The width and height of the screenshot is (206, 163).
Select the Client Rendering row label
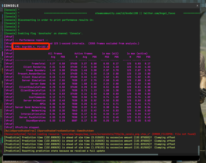(x=34, y=67)
